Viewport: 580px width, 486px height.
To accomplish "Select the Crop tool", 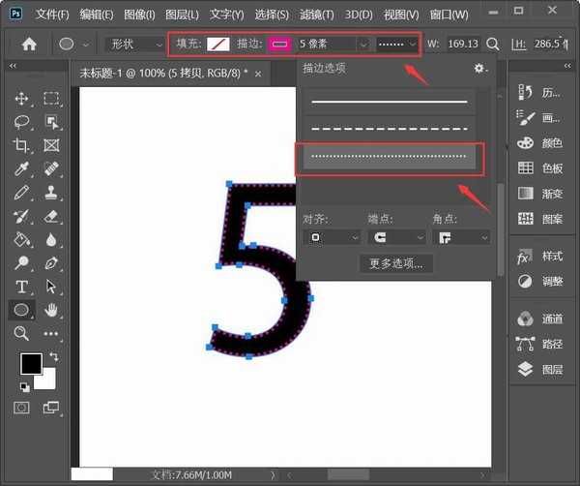I will coord(21,145).
